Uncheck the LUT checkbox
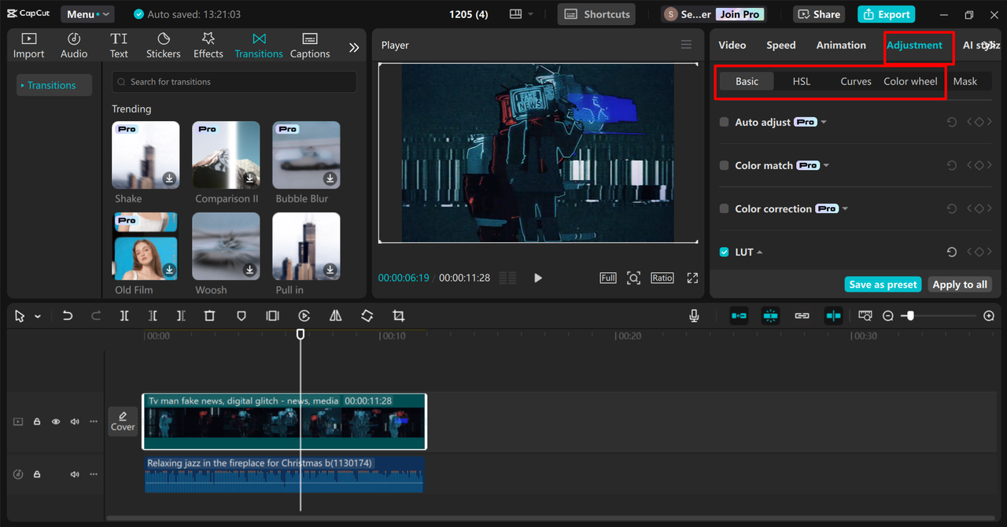Screen dimensions: 1007x527 pyautogui.click(x=724, y=252)
